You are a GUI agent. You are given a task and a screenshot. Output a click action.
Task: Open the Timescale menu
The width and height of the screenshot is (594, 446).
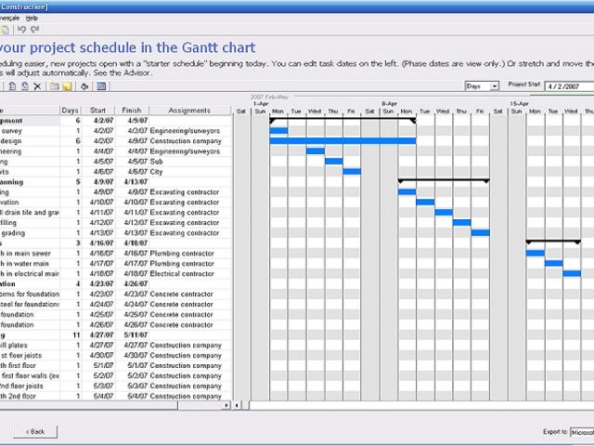9,18
